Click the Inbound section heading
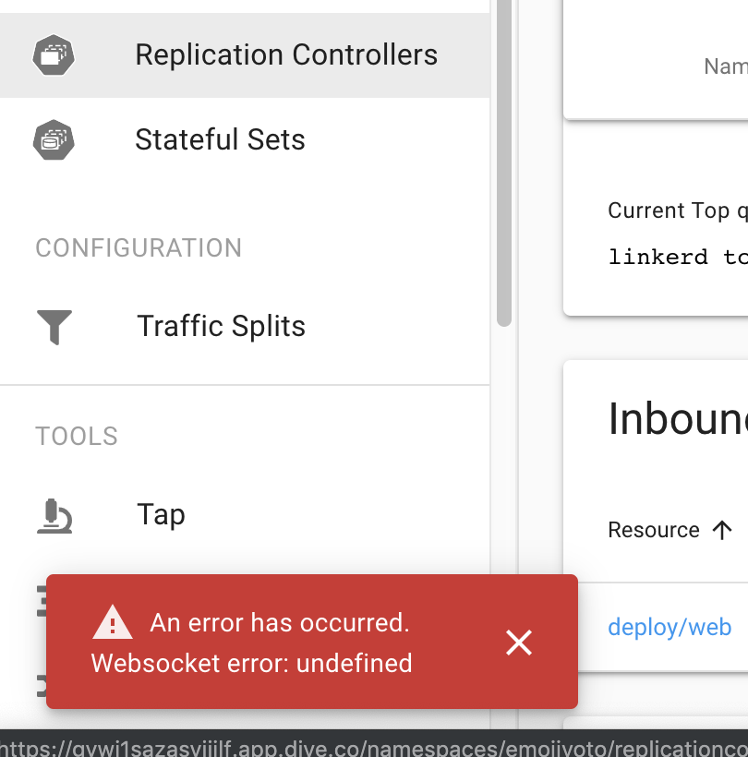This screenshot has width=748, height=757. [x=678, y=419]
